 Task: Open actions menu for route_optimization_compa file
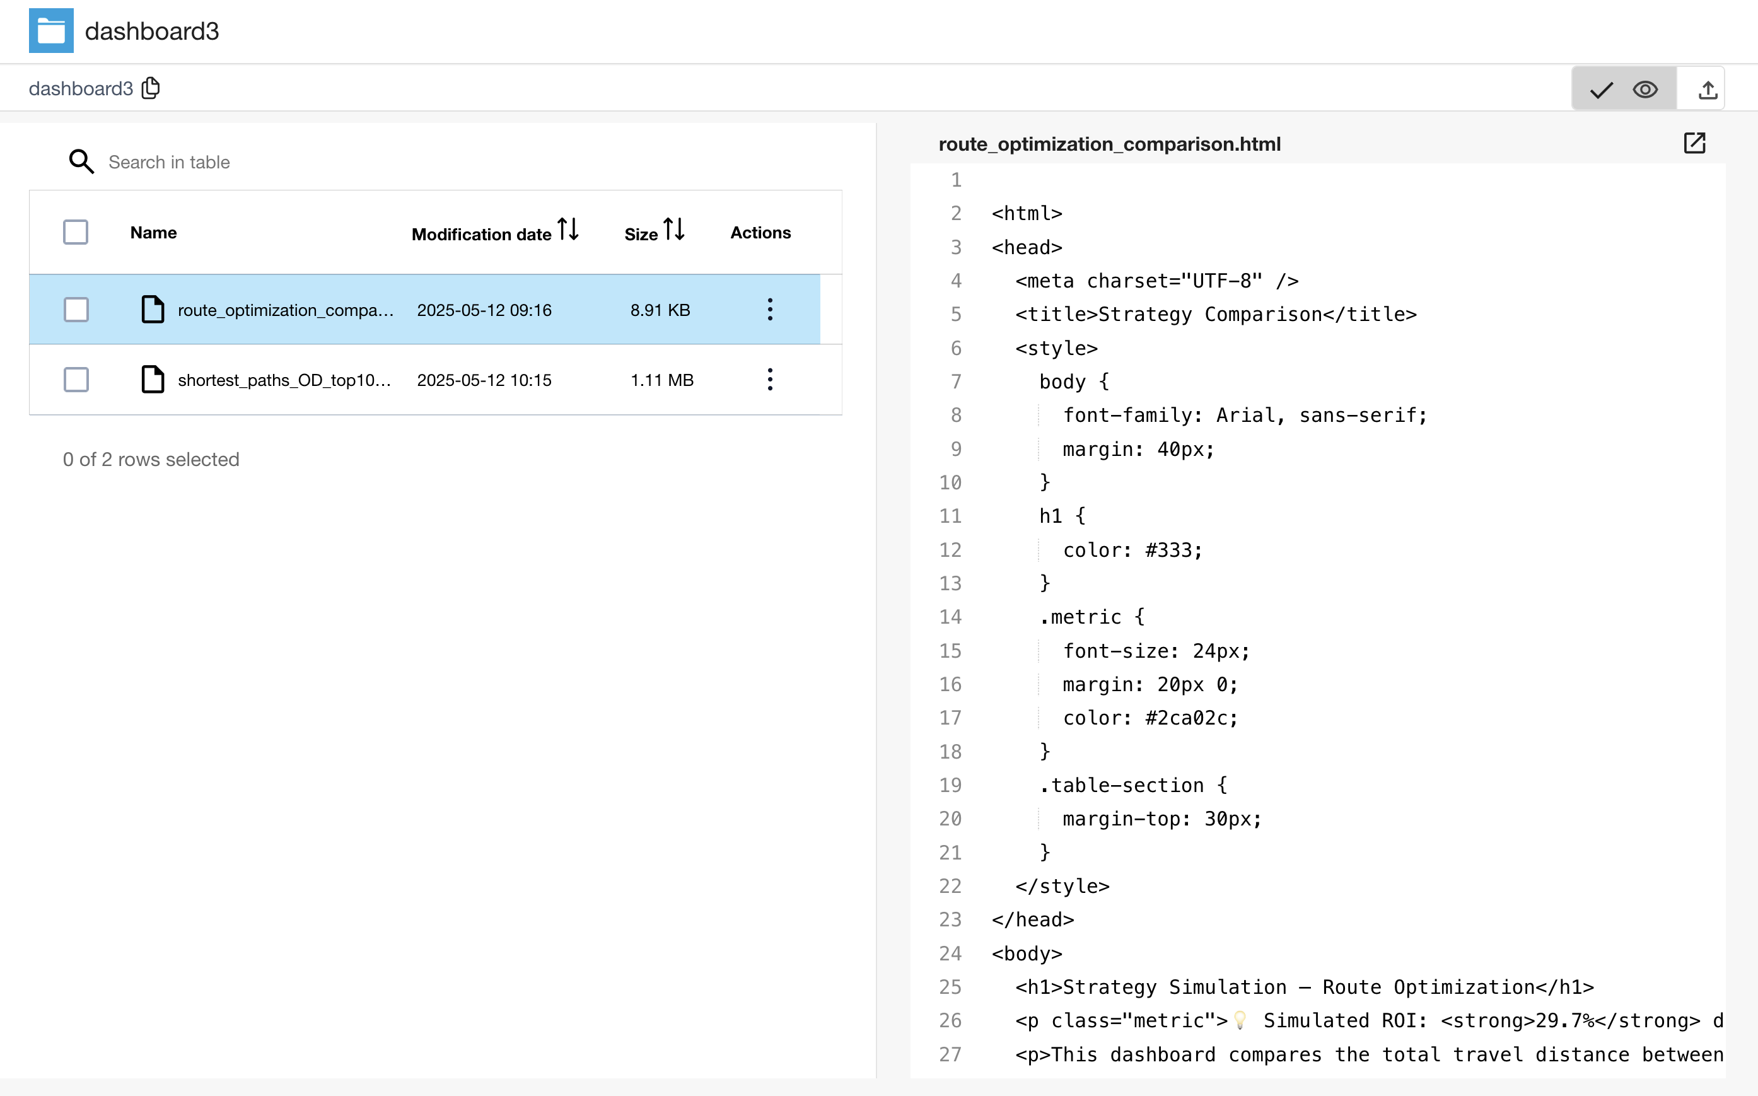769,310
